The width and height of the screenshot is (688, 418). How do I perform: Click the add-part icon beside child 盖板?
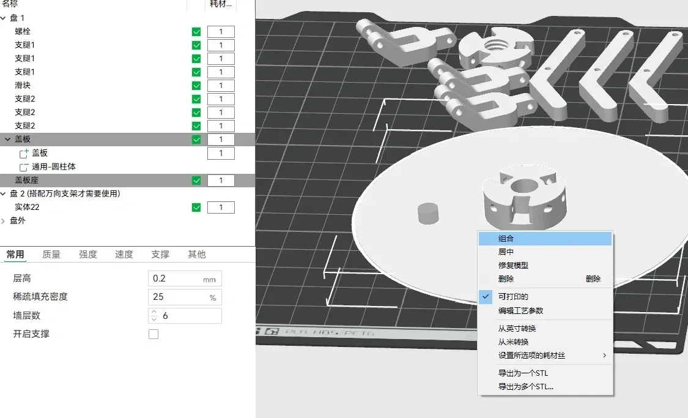(24, 153)
